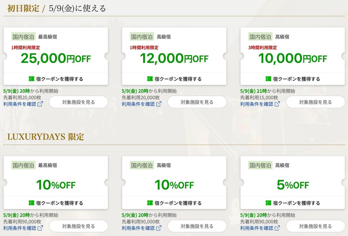Get the 10%OFF 高級宿 coupon
This screenshot has height=236, width=348.
[x=174, y=203]
